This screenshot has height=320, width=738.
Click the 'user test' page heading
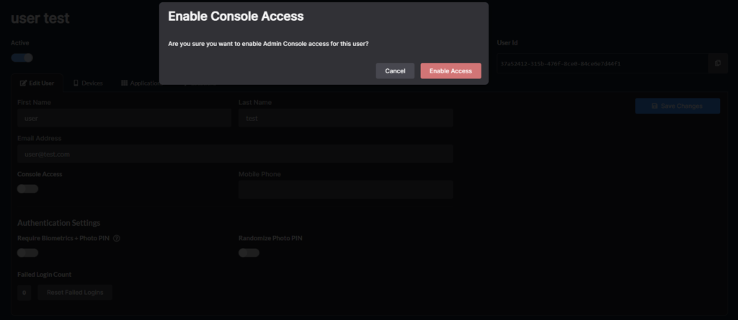point(40,18)
